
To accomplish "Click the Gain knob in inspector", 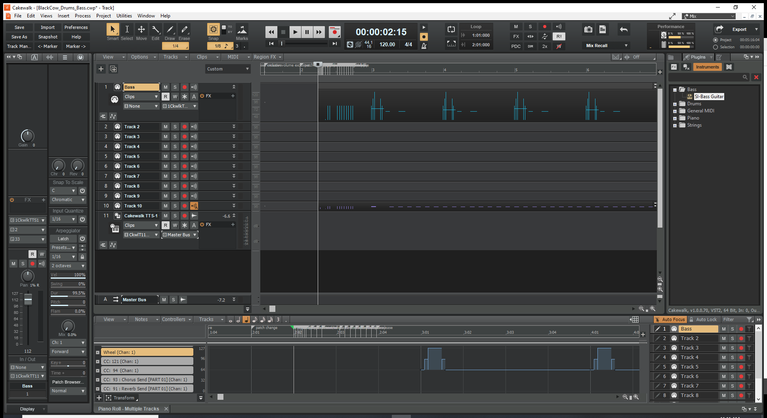I will click(27, 136).
